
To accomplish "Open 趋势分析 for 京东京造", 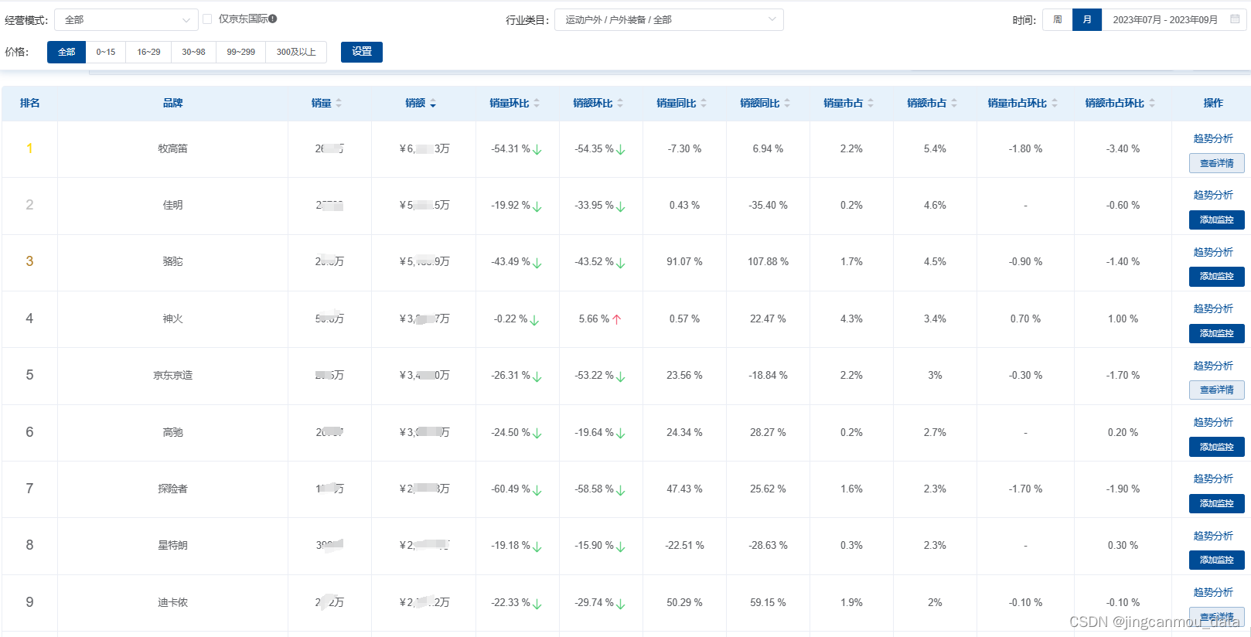I will tap(1213, 366).
